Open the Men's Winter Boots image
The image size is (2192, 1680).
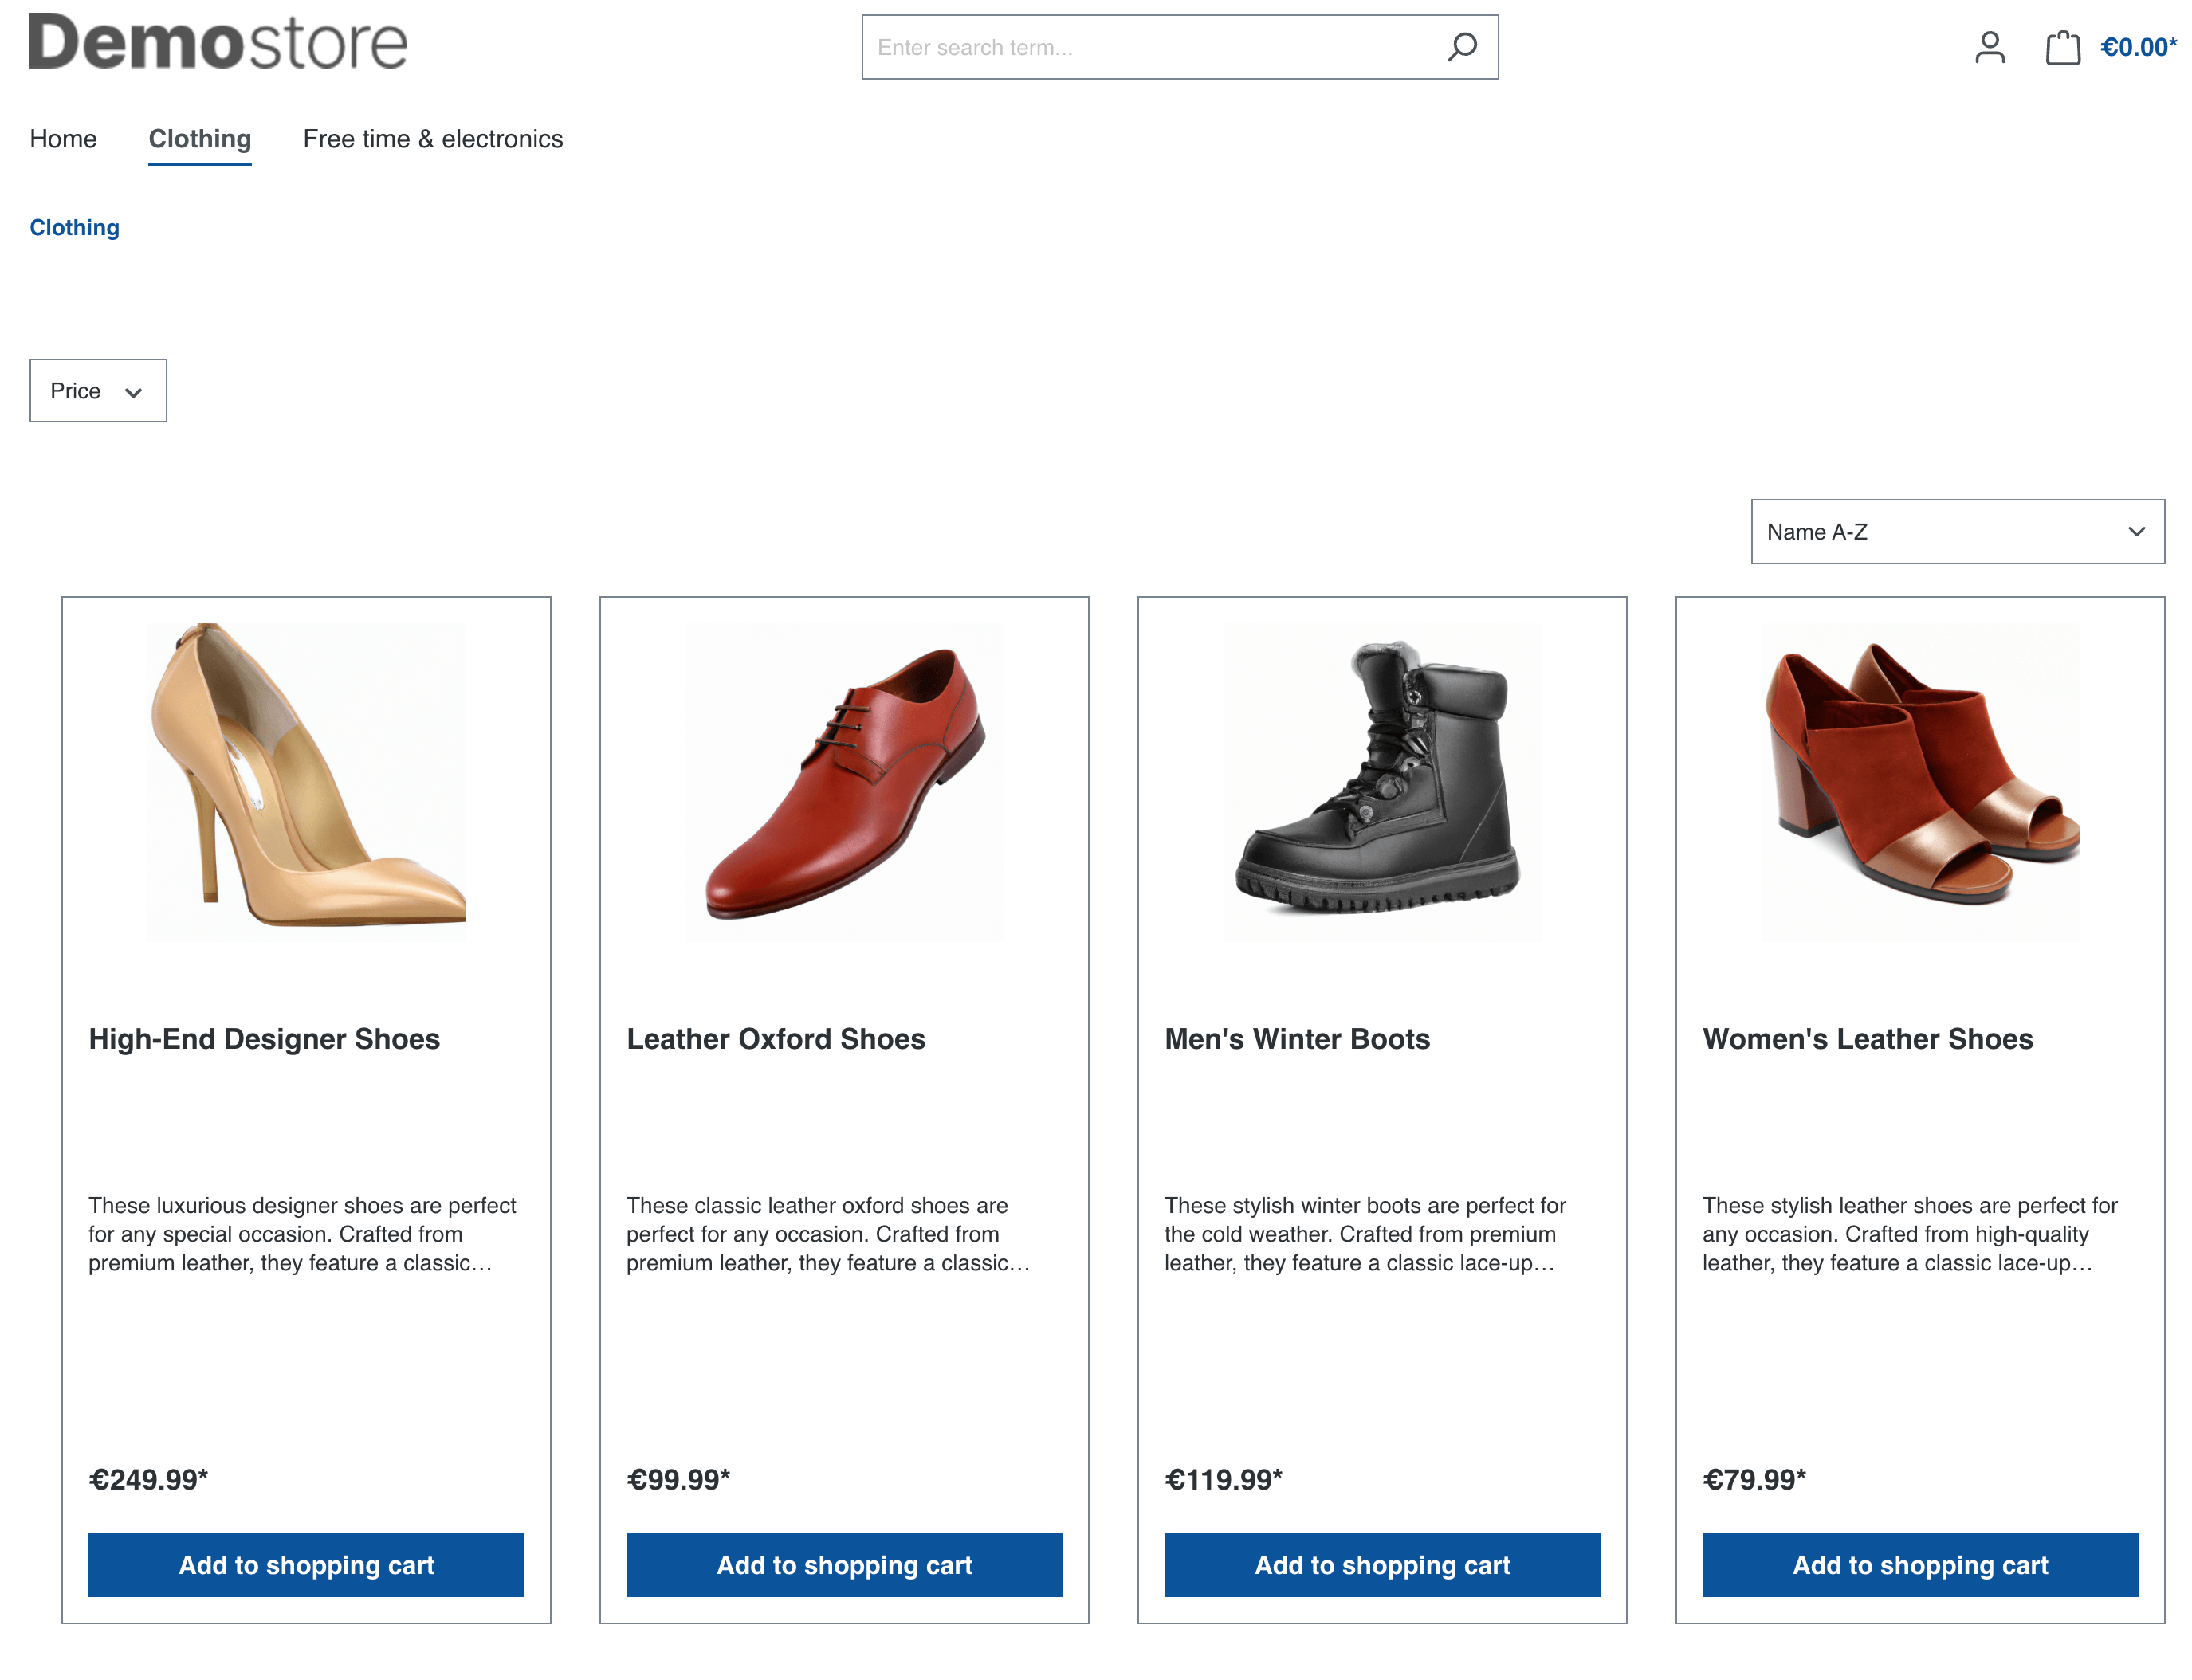tap(1382, 782)
